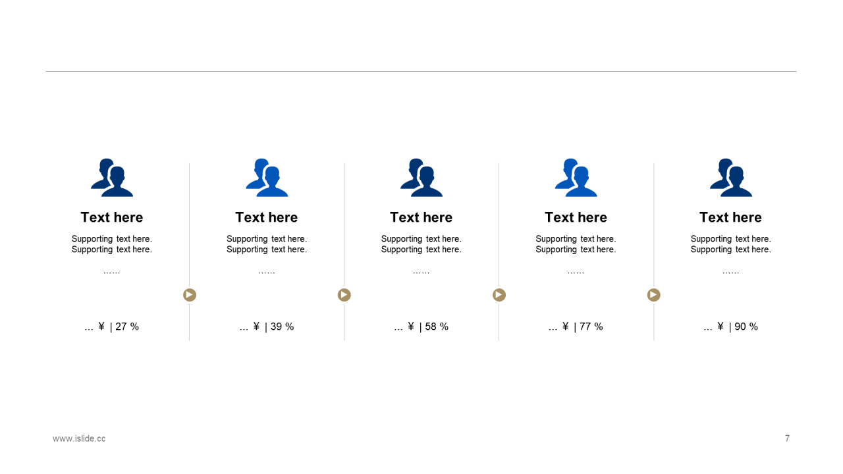Click the gold arrow between the 39 % and 58 % columns
The height and width of the screenshot is (474, 843).
[x=344, y=295]
